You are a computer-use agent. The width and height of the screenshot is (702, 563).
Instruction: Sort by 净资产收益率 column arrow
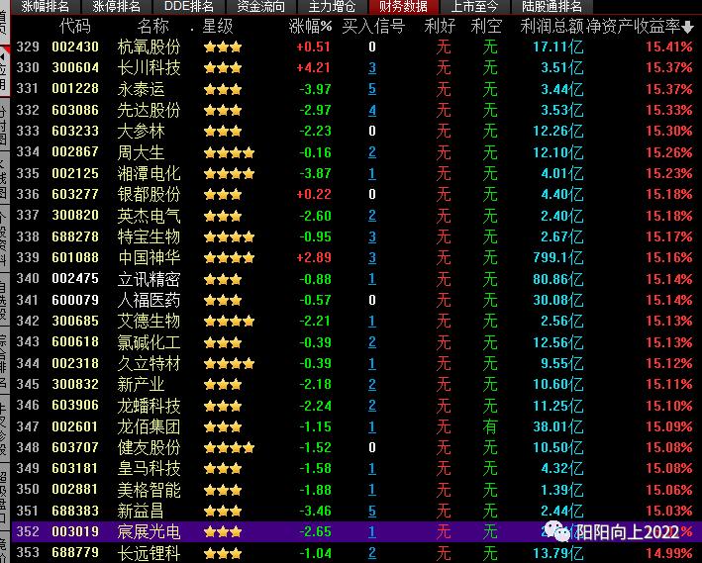(x=688, y=28)
